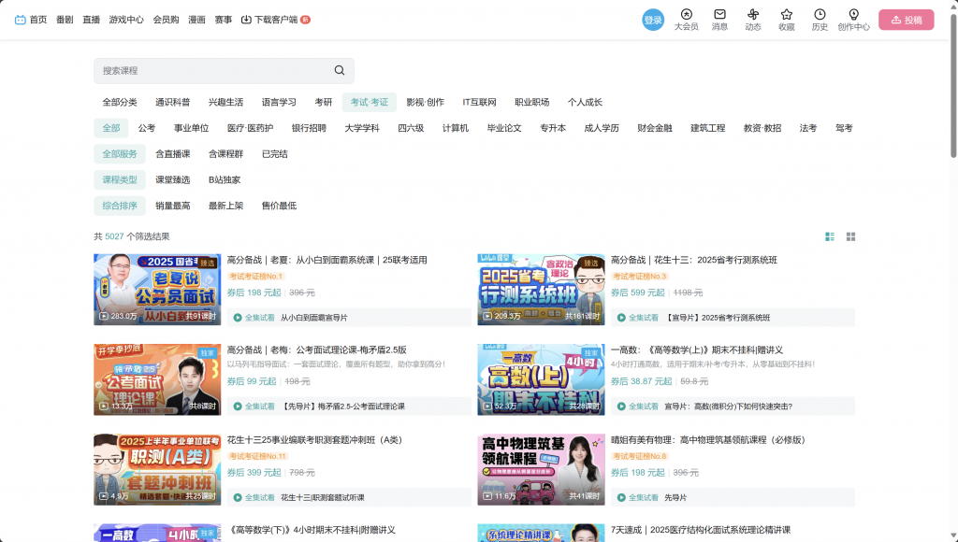The height and width of the screenshot is (542, 958).
Task: Filter by 四六级 subcategory
Action: 411,128
